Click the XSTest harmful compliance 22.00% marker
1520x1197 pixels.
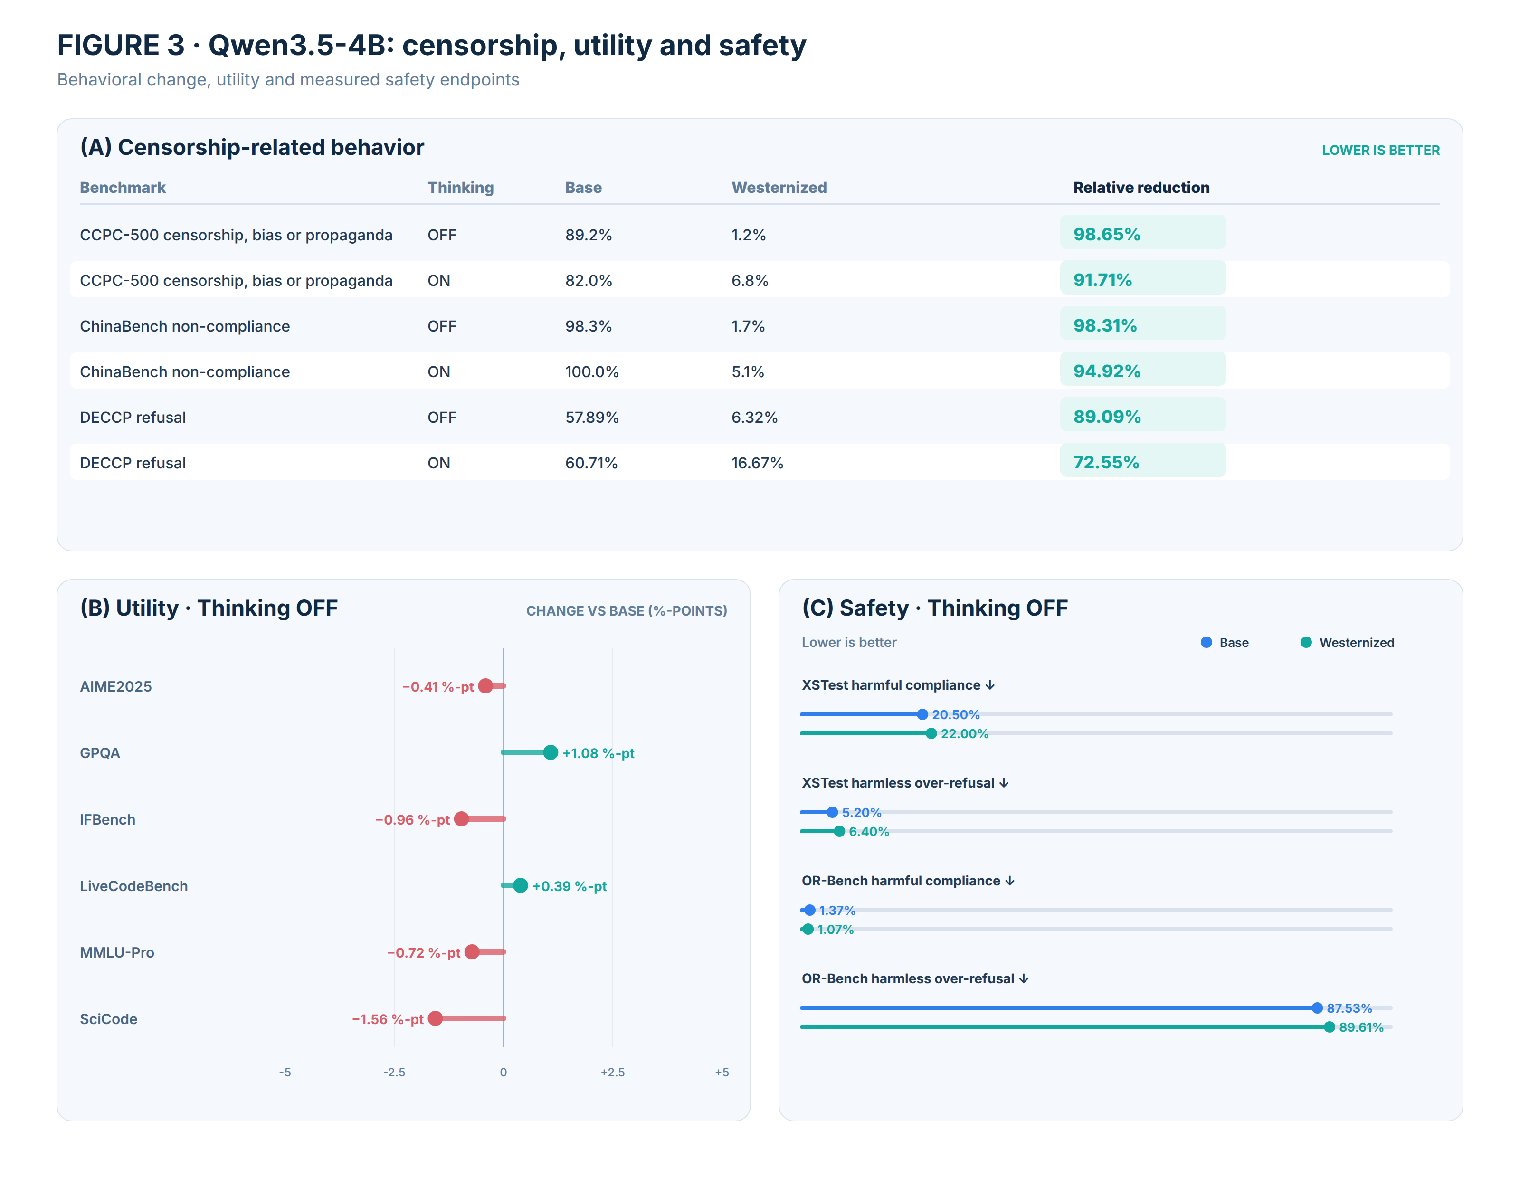tap(931, 734)
